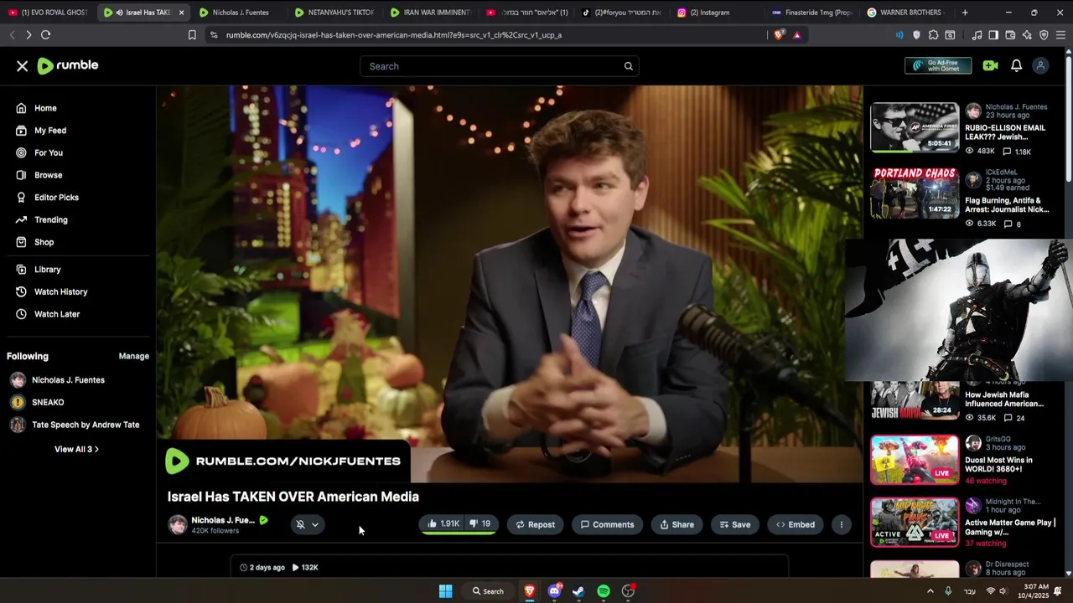Open Trending in the sidebar

click(x=41, y=220)
